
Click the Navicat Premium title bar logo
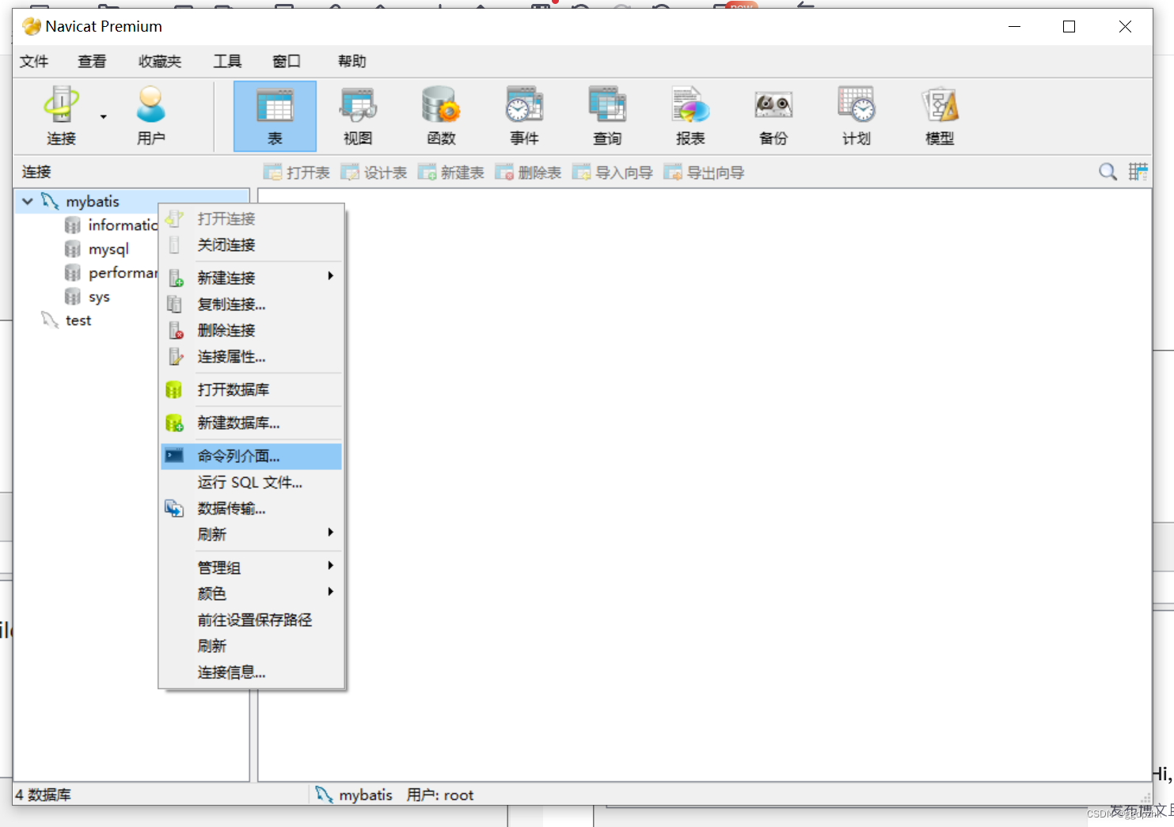point(32,27)
